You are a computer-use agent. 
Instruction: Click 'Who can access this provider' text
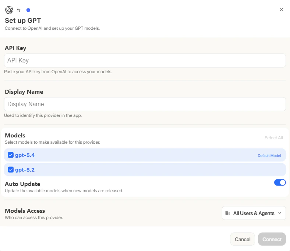pos(34,218)
